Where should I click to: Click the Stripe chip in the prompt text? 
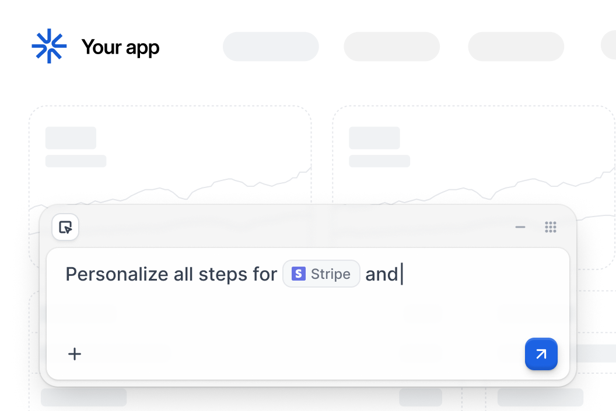click(321, 274)
